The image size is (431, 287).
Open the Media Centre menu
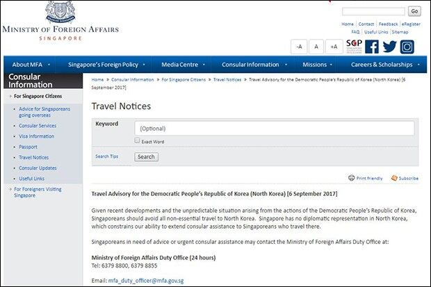pos(183,65)
